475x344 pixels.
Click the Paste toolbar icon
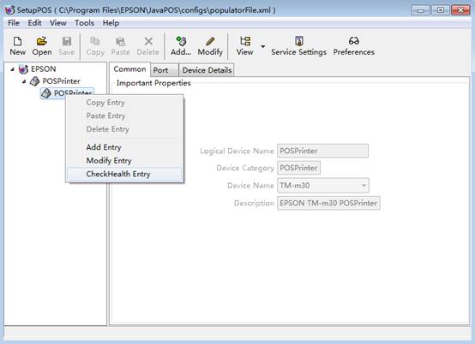pyautogui.click(x=121, y=41)
